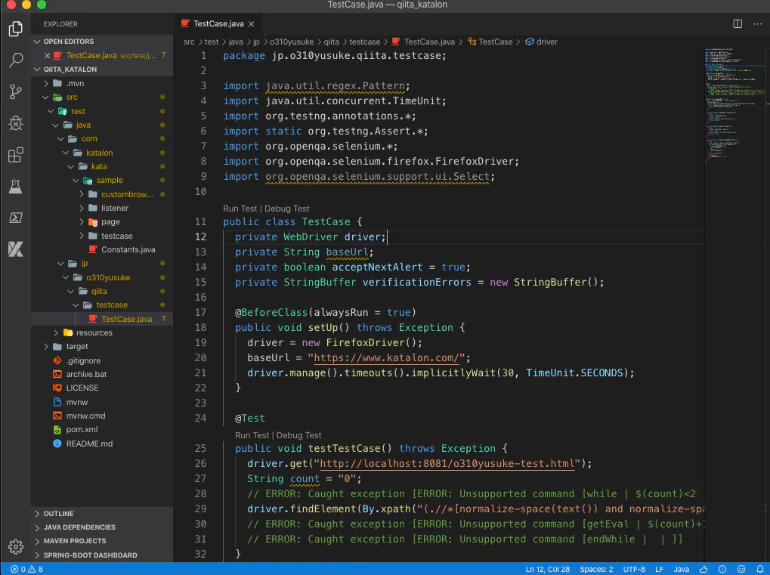Click the split editor icon
This screenshot has height=575, width=770.
coord(738,23)
